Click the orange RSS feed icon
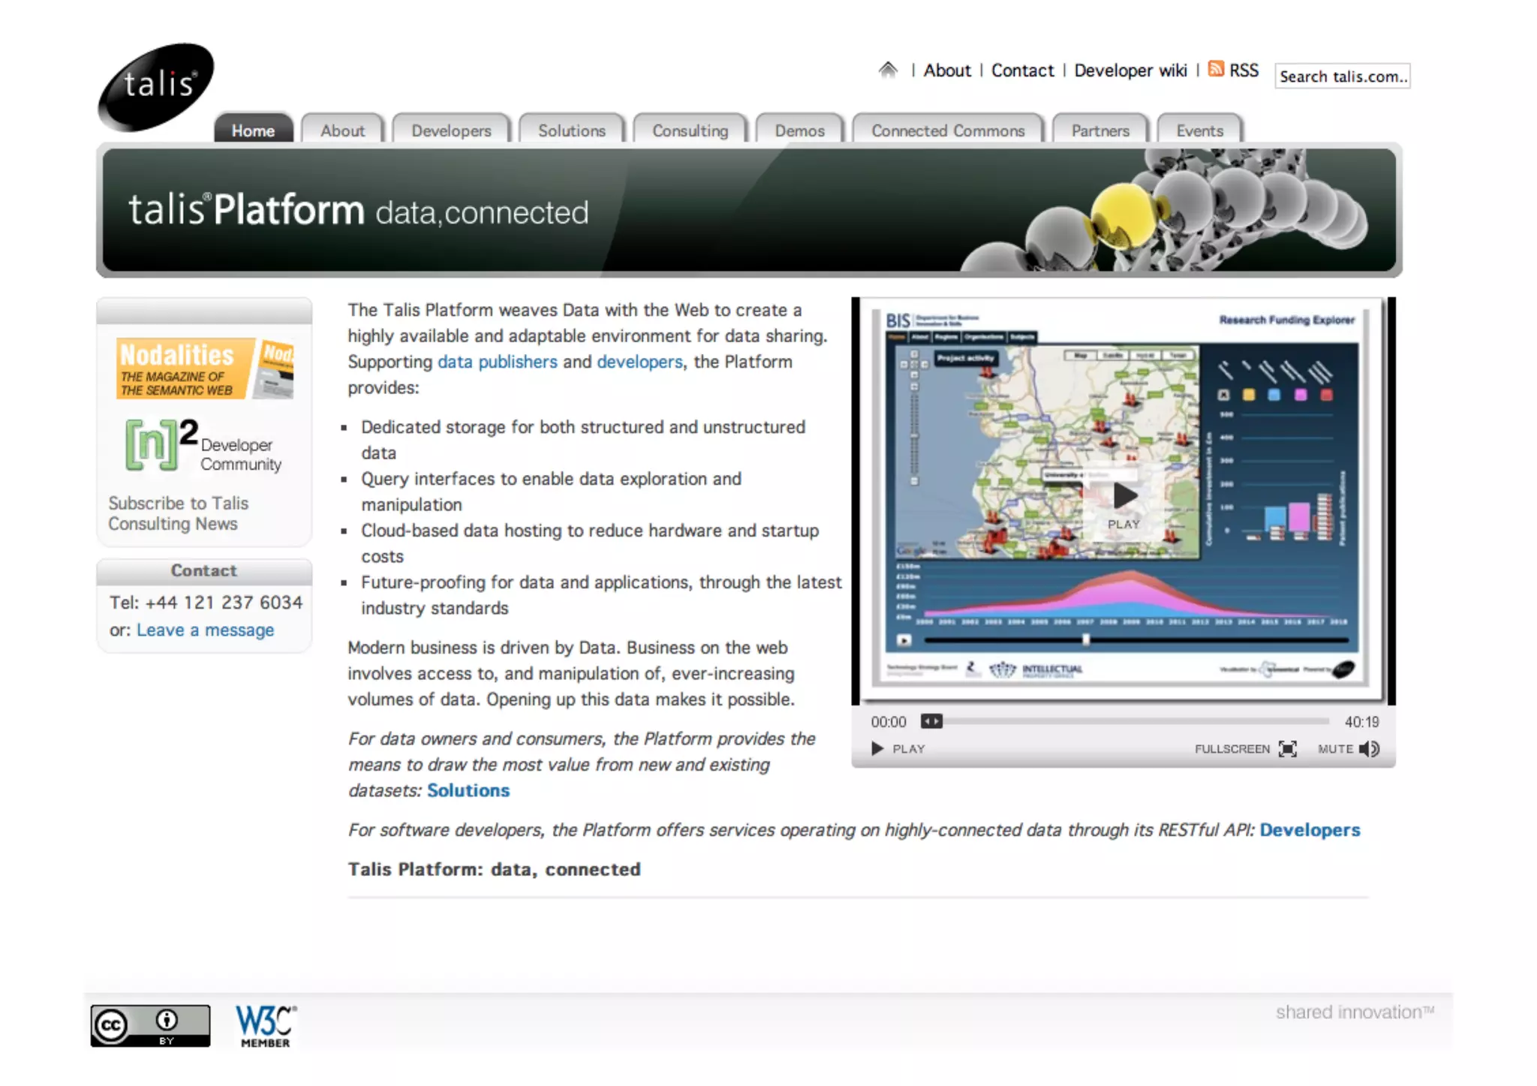 pos(1216,69)
